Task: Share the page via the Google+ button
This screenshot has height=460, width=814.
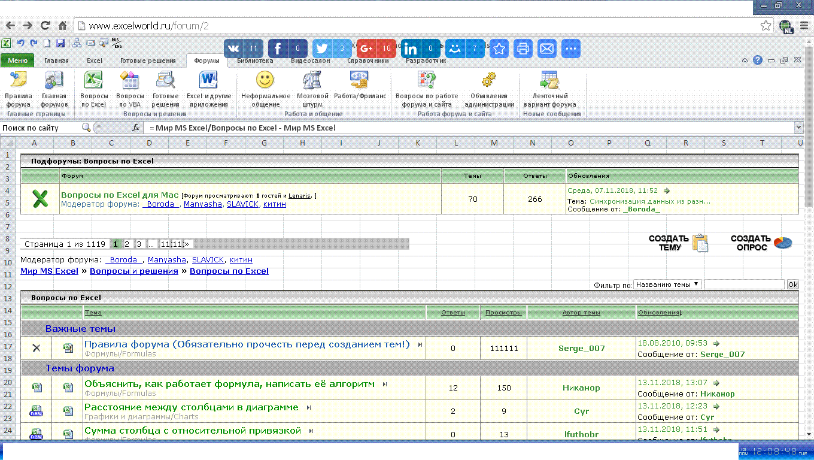Action: (x=376, y=49)
